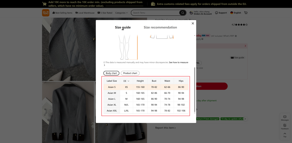Open the DE size region dropdown
Viewport: 292px width, 143px height.
pos(127,81)
